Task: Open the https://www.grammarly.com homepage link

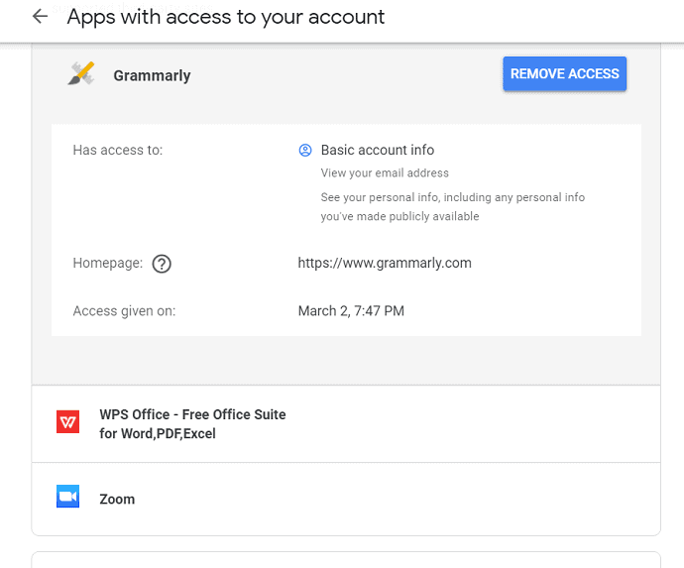Action: coord(385,264)
